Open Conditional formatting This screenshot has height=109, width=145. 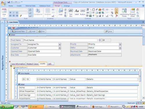point(38,12)
